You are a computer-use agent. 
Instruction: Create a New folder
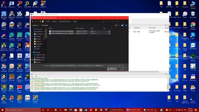(x=45, y=25)
